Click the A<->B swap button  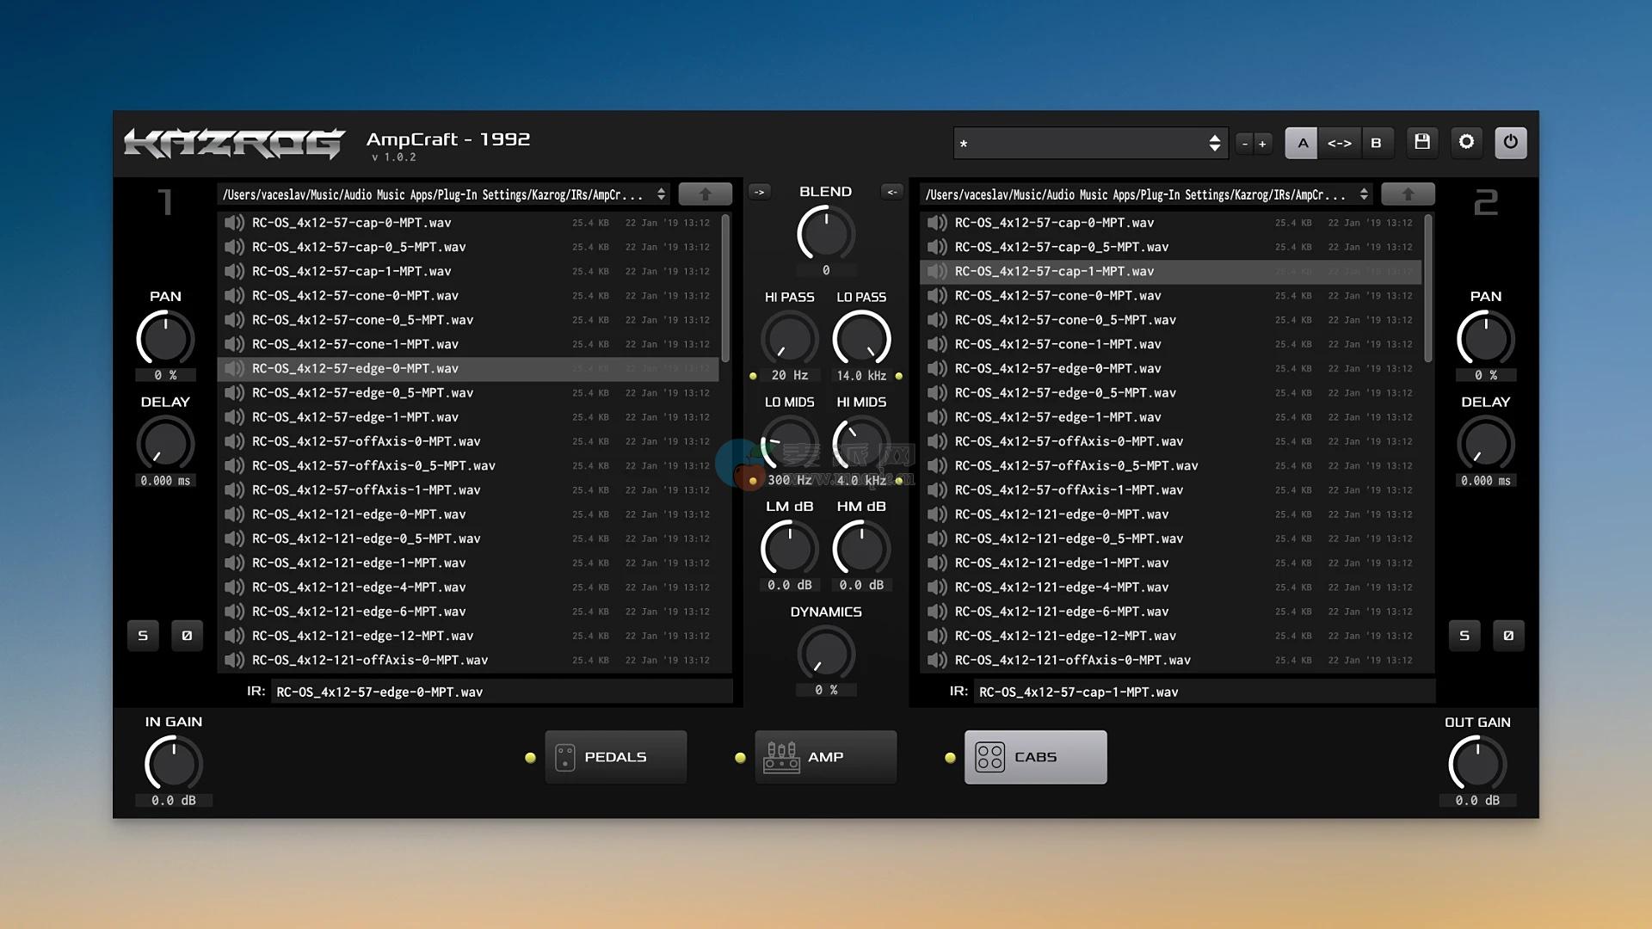pyautogui.click(x=1339, y=144)
